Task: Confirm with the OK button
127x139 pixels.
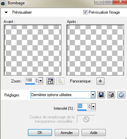Action: pos(40,132)
